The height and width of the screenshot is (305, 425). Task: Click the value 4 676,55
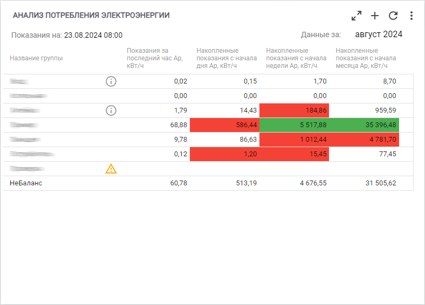(x=313, y=183)
